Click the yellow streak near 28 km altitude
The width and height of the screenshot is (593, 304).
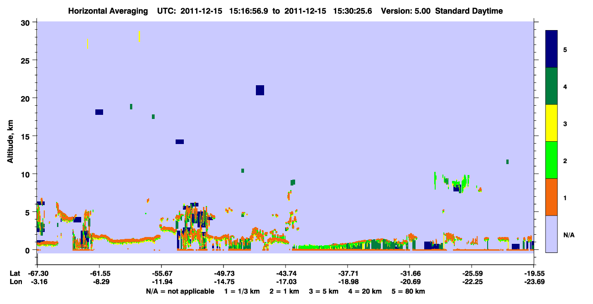pyautogui.click(x=139, y=36)
